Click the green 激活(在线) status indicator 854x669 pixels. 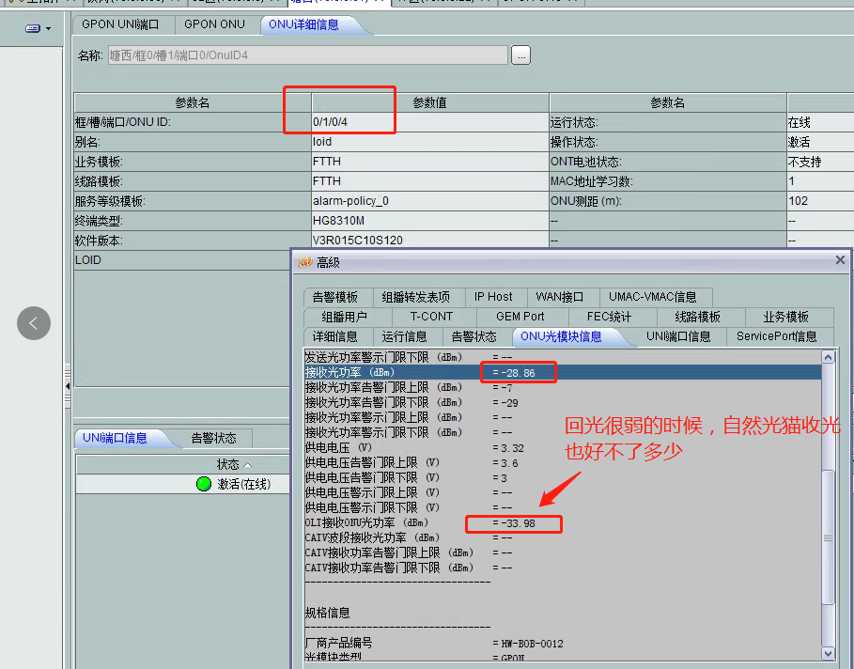pyautogui.click(x=204, y=484)
